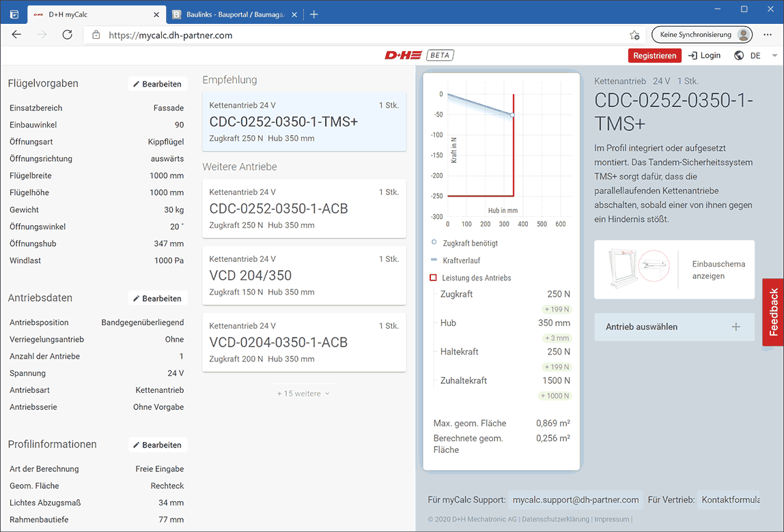Image resolution: width=784 pixels, height=532 pixels.
Task: Click the '1000 Pa' Windlast value
Action: [169, 261]
